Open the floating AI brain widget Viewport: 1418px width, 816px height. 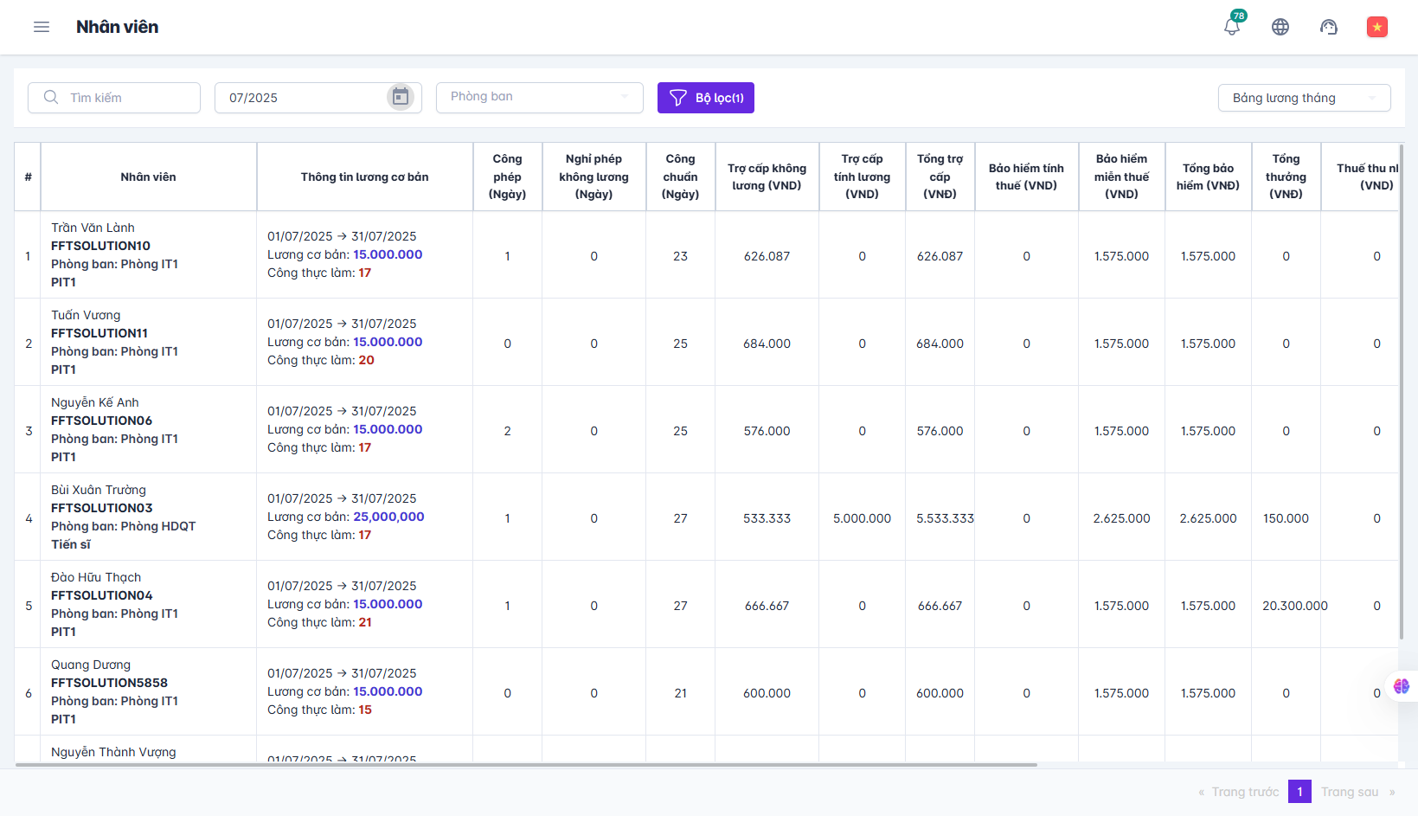1401,686
